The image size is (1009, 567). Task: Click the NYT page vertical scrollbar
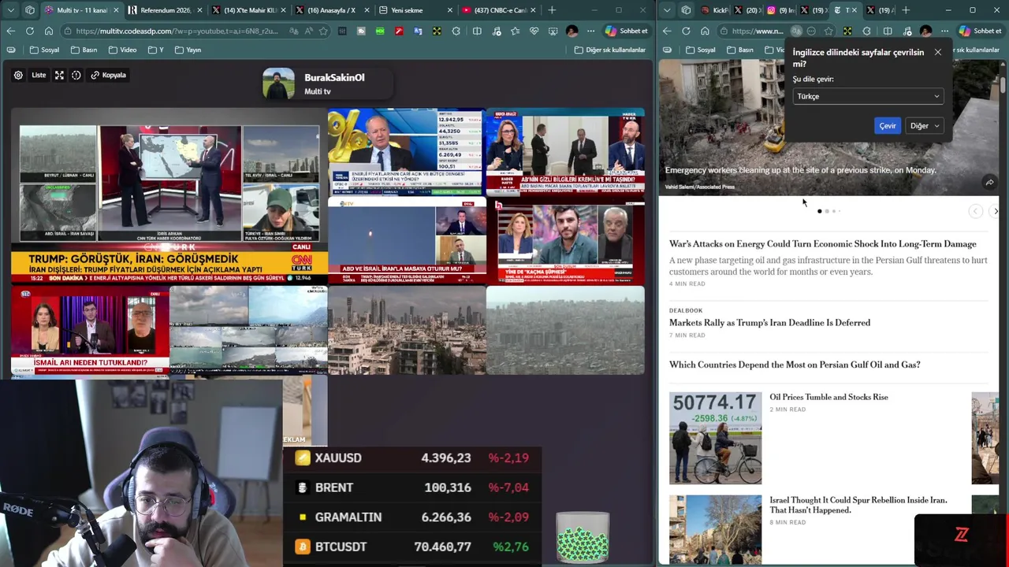pos(1003,85)
